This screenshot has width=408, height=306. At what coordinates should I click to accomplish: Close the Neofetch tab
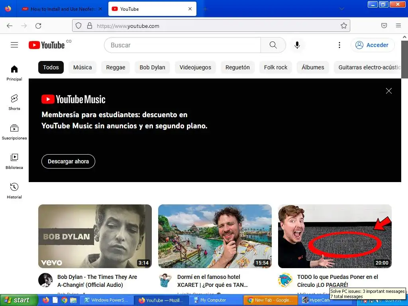point(100,9)
